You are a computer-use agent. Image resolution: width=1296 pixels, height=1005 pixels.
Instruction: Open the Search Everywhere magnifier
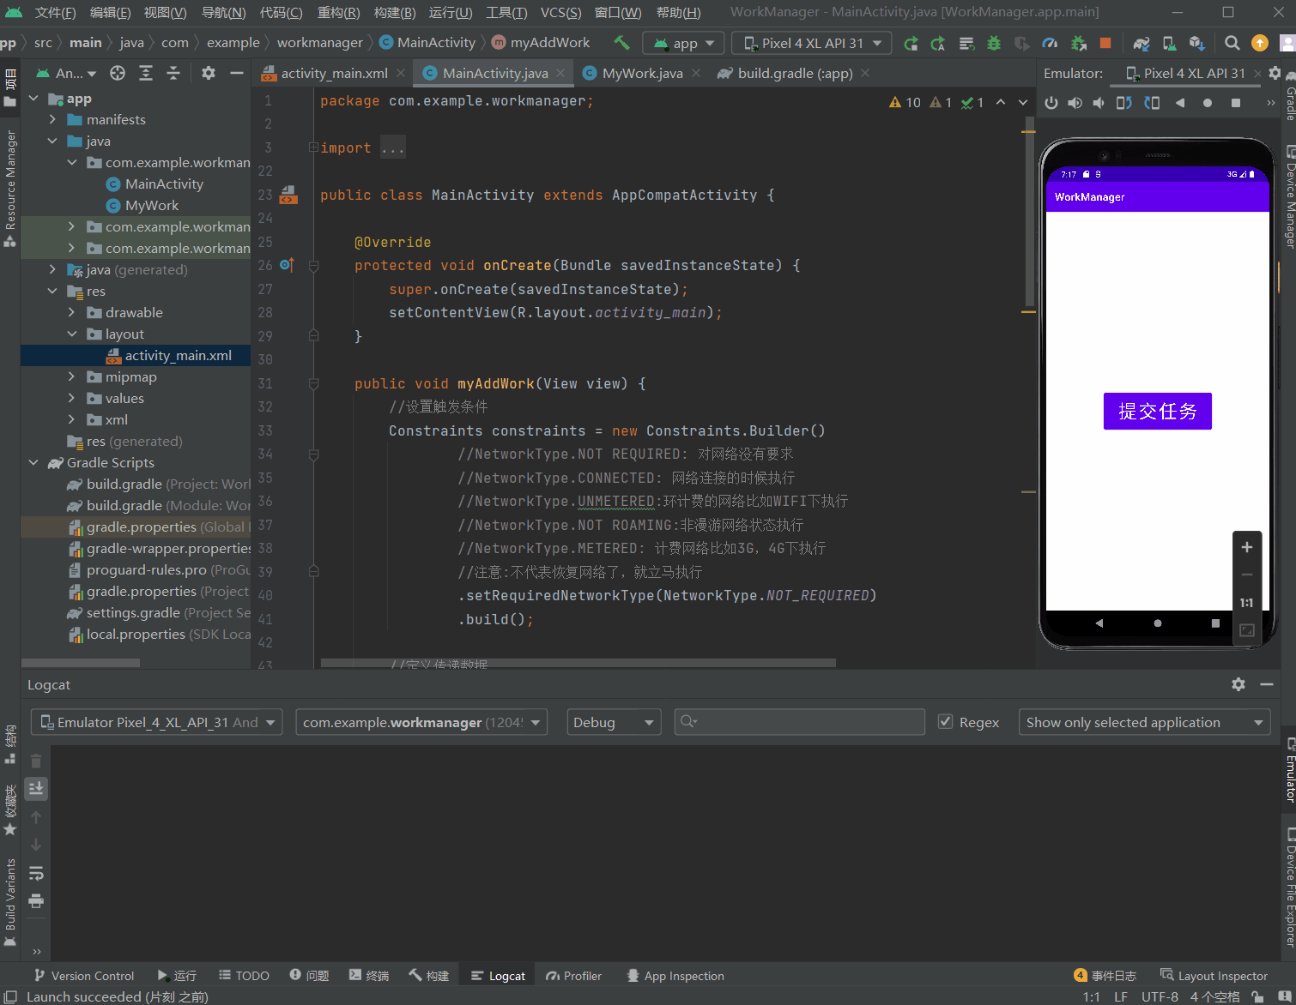pyautogui.click(x=1232, y=43)
